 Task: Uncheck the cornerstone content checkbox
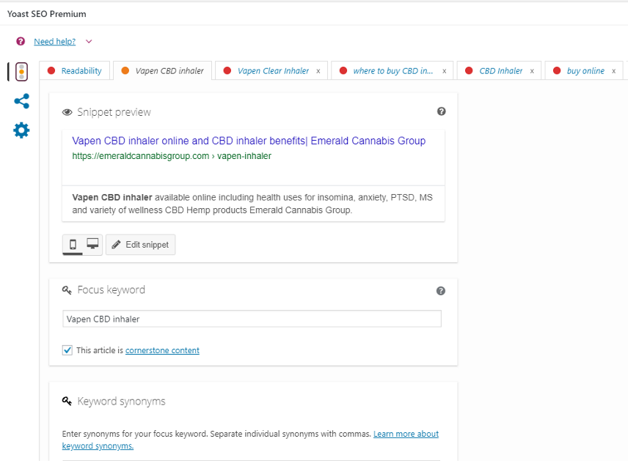coord(67,350)
